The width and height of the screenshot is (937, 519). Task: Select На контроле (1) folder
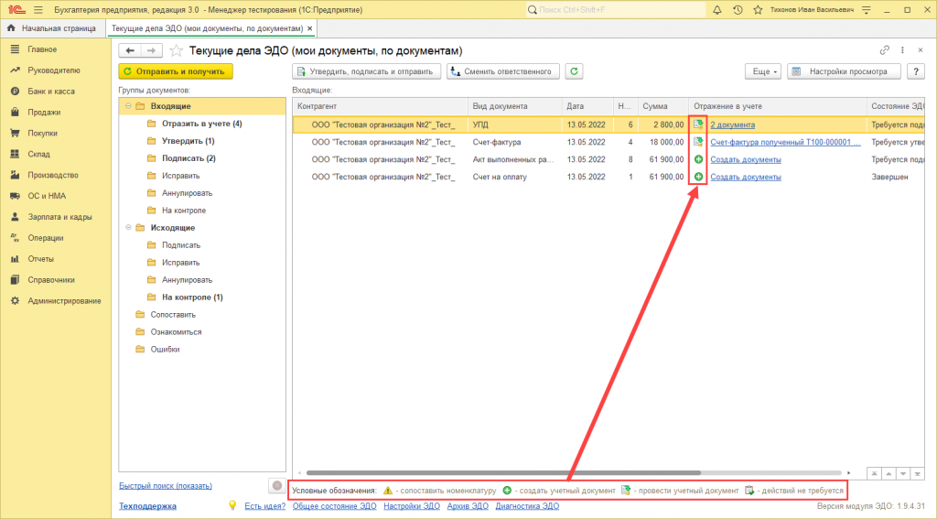click(x=192, y=297)
